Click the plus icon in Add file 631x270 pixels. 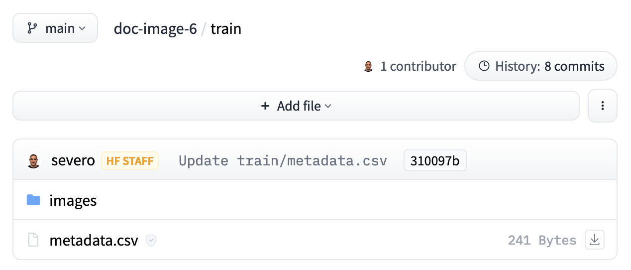[265, 106]
